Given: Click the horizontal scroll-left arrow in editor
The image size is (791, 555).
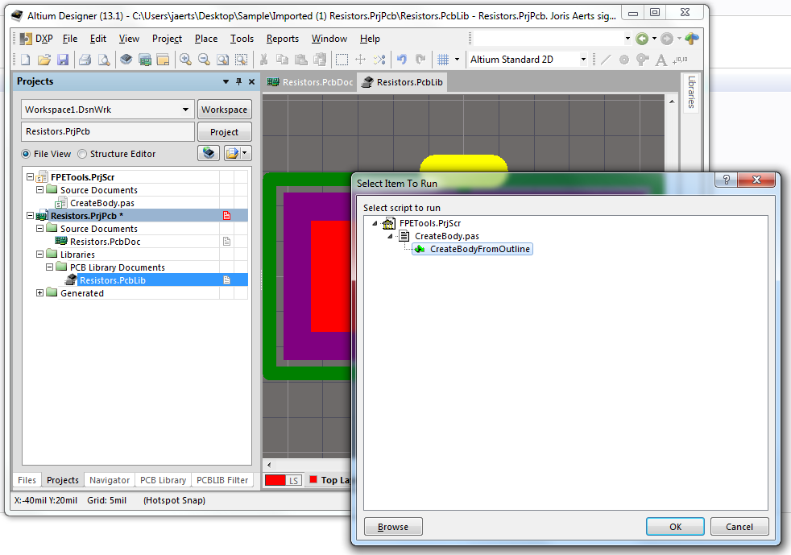Looking at the screenshot, I should pos(269,465).
